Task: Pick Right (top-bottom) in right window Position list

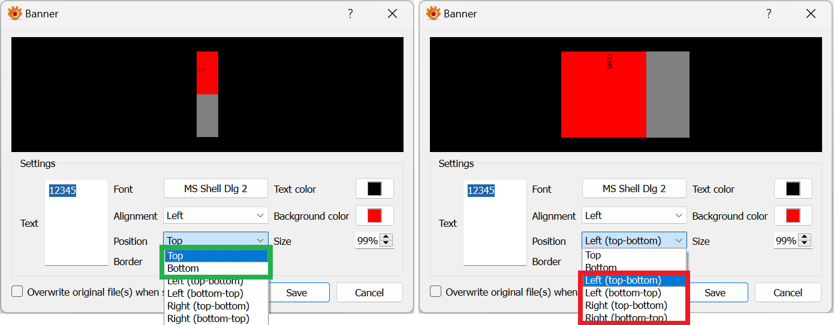Action: click(x=634, y=305)
